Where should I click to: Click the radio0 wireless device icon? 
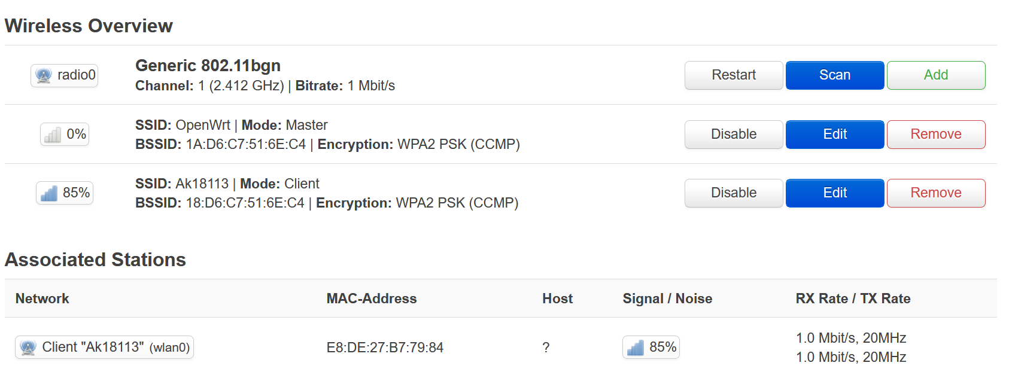pyautogui.click(x=44, y=75)
